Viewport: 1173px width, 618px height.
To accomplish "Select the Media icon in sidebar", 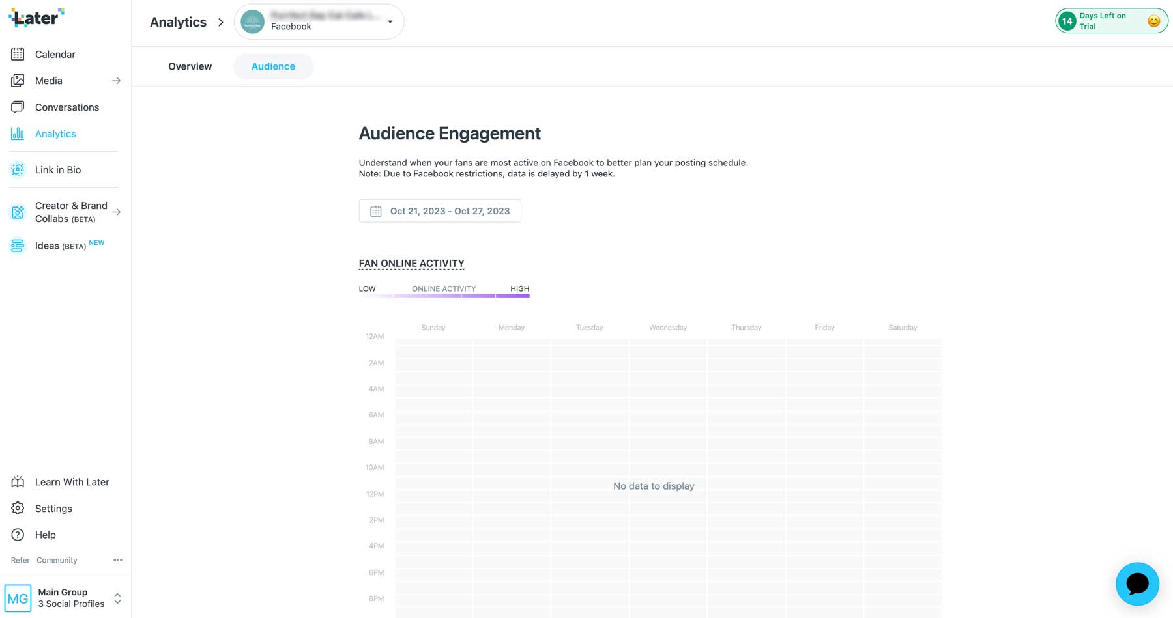I will click(18, 80).
